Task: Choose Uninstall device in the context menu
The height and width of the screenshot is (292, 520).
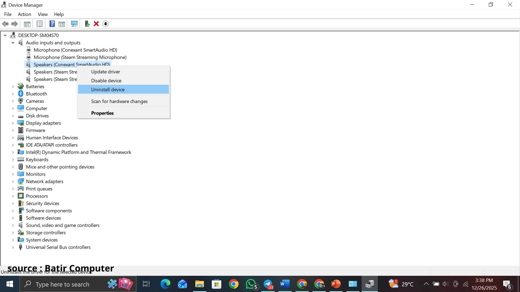Action: (123, 89)
